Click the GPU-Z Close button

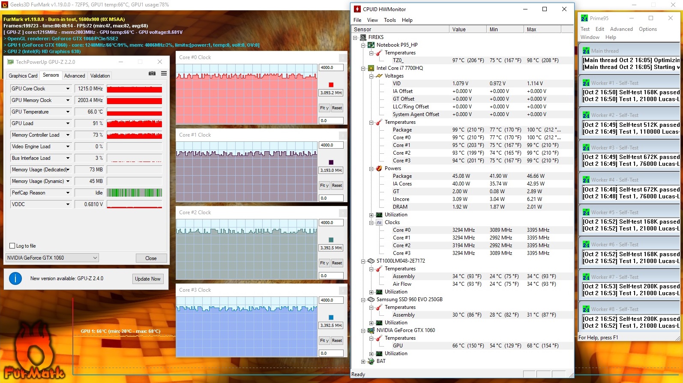pos(151,258)
